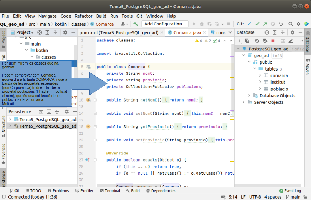Open Search Everywhere magnifier icon
The height and width of the screenshot is (200, 311).
291,24
